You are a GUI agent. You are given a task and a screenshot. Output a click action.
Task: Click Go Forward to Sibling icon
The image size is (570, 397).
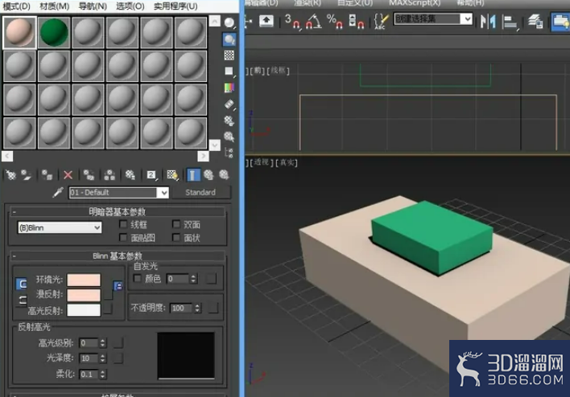pos(224,175)
